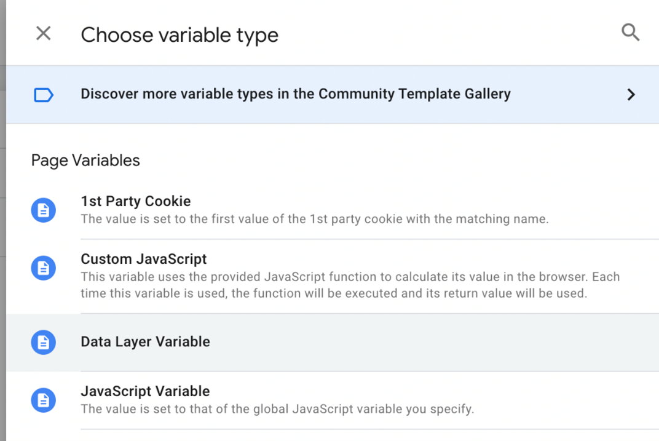Select the JavaScript Variable title

click(145, 391)
